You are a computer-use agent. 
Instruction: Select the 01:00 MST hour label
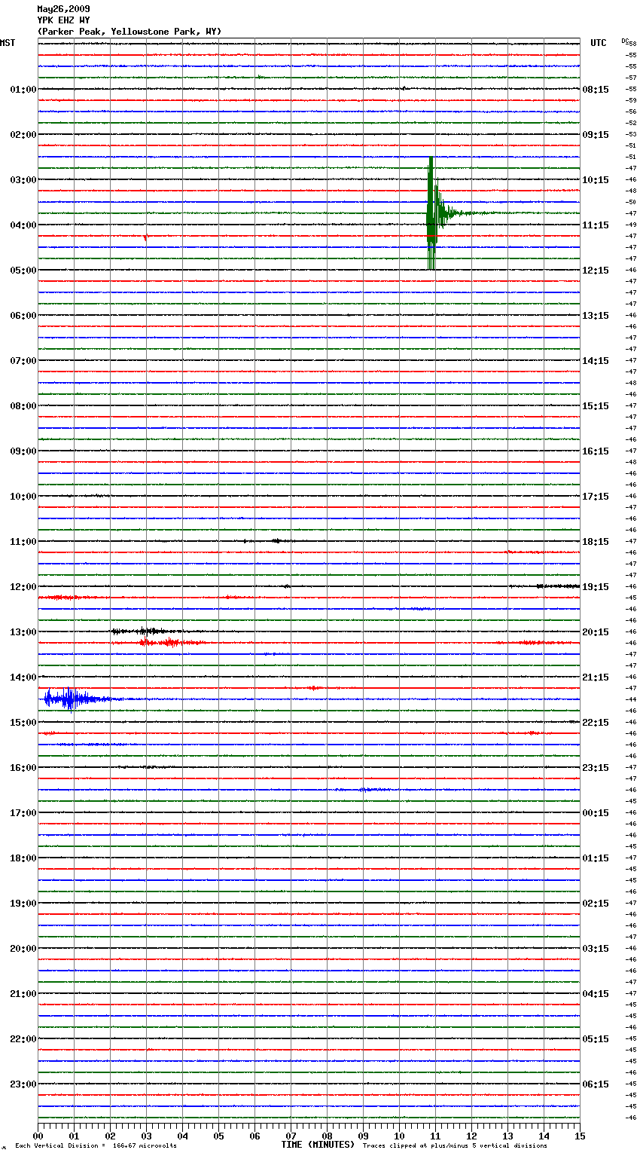(23, 90)
